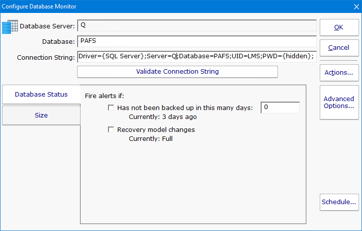Enable the 'Has not been backed up' alert

[111, 108]
